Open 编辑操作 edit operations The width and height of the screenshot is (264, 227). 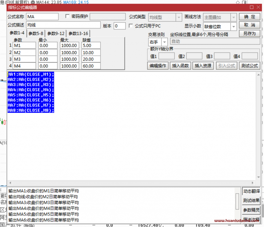point(158,66)
